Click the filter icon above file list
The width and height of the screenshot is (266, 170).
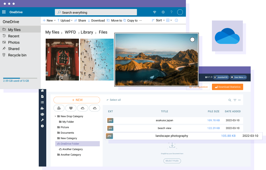point(235,100)
